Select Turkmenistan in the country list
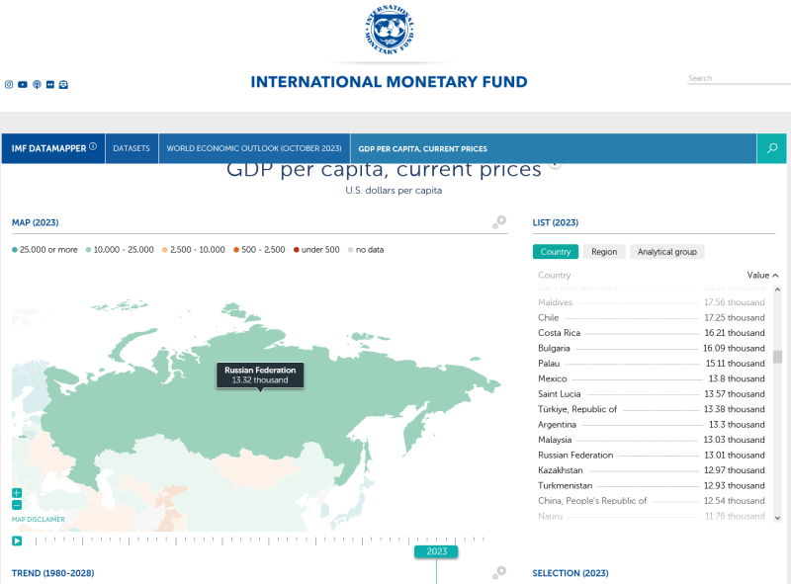 point(652,485)
